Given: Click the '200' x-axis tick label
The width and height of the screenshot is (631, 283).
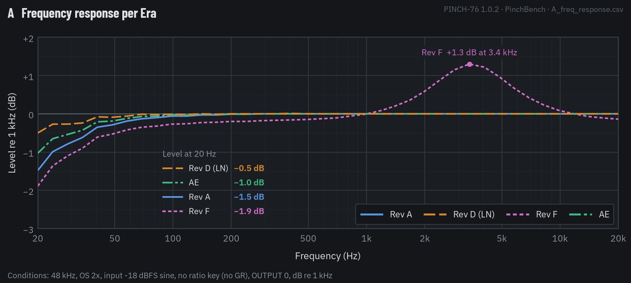Looking at the screenshot, I should click(x=231, y=237).
